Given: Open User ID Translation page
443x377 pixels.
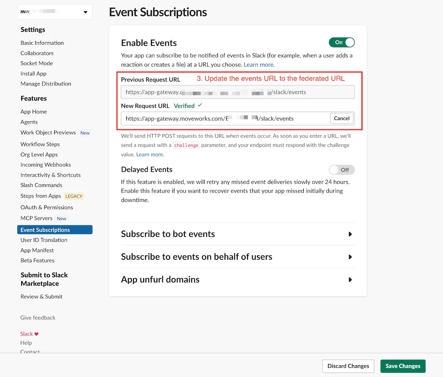Looking at the screenshot, I should point(44,240).
